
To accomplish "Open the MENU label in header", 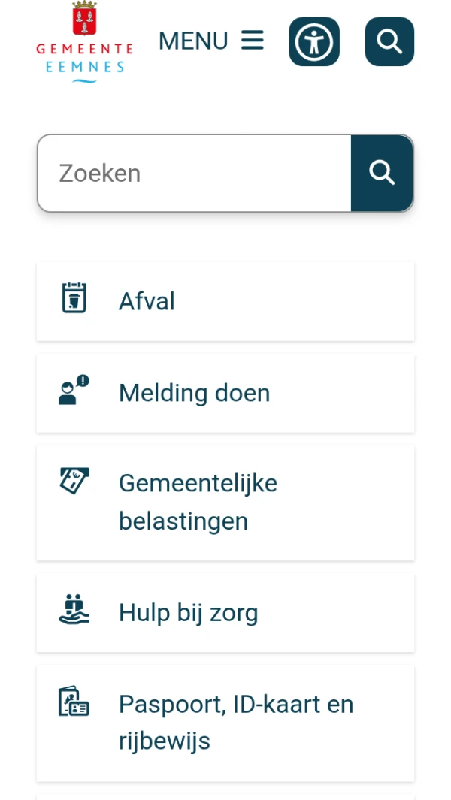I will coord(193,41).
